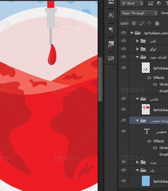Image resolution: width=168 pixels, height=191 pixels.
Task: Filter layers by adjustment layers icon
Action: tap(159, 3)
